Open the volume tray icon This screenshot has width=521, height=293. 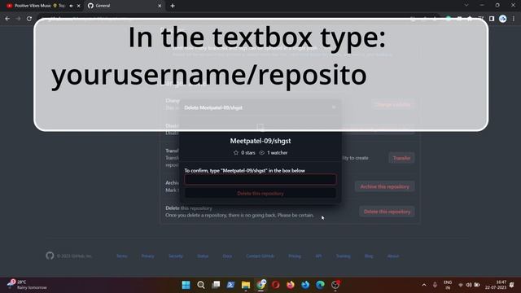(469, 285)
